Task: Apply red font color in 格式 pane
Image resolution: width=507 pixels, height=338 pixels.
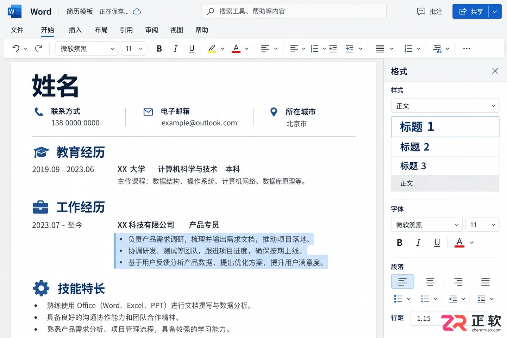Action: pyautogui.click(x=459, y=243)
